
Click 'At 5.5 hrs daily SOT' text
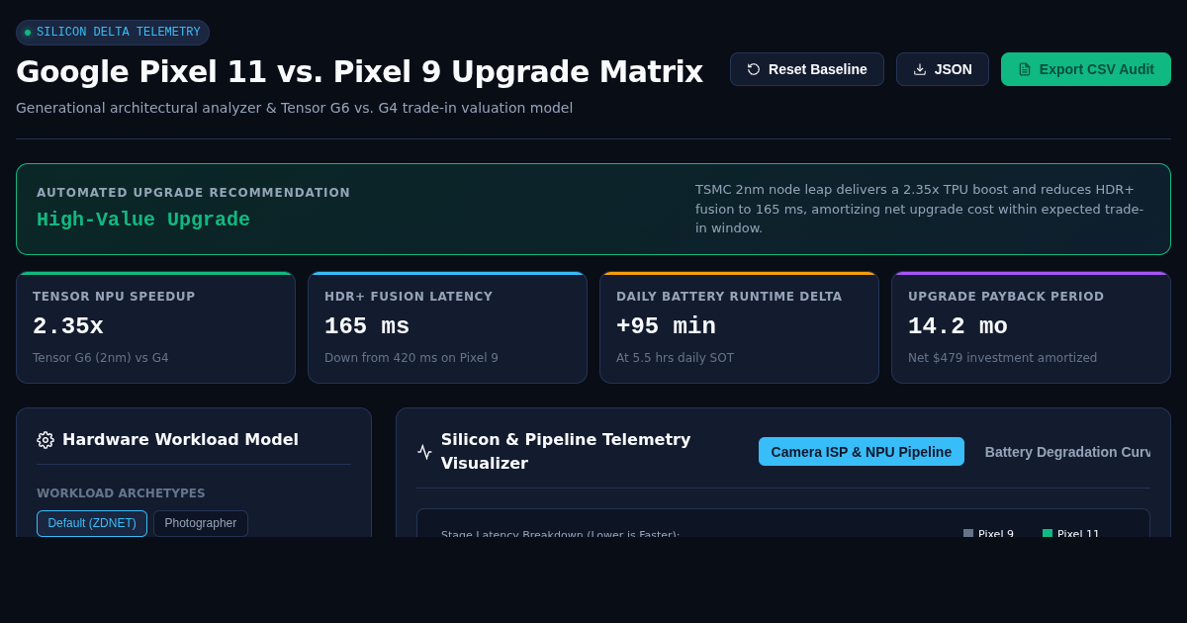click(x=675, y=358)
